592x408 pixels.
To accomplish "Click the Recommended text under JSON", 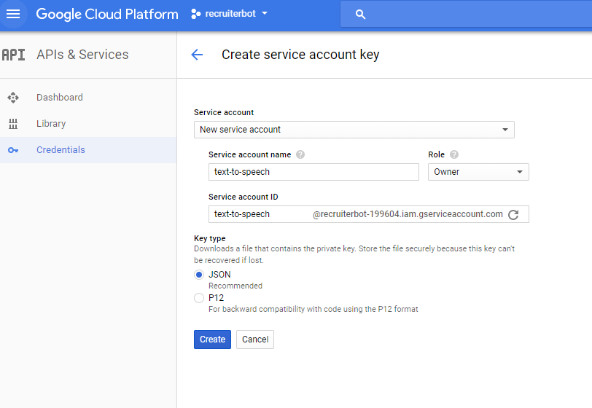I will pos(235,286).
